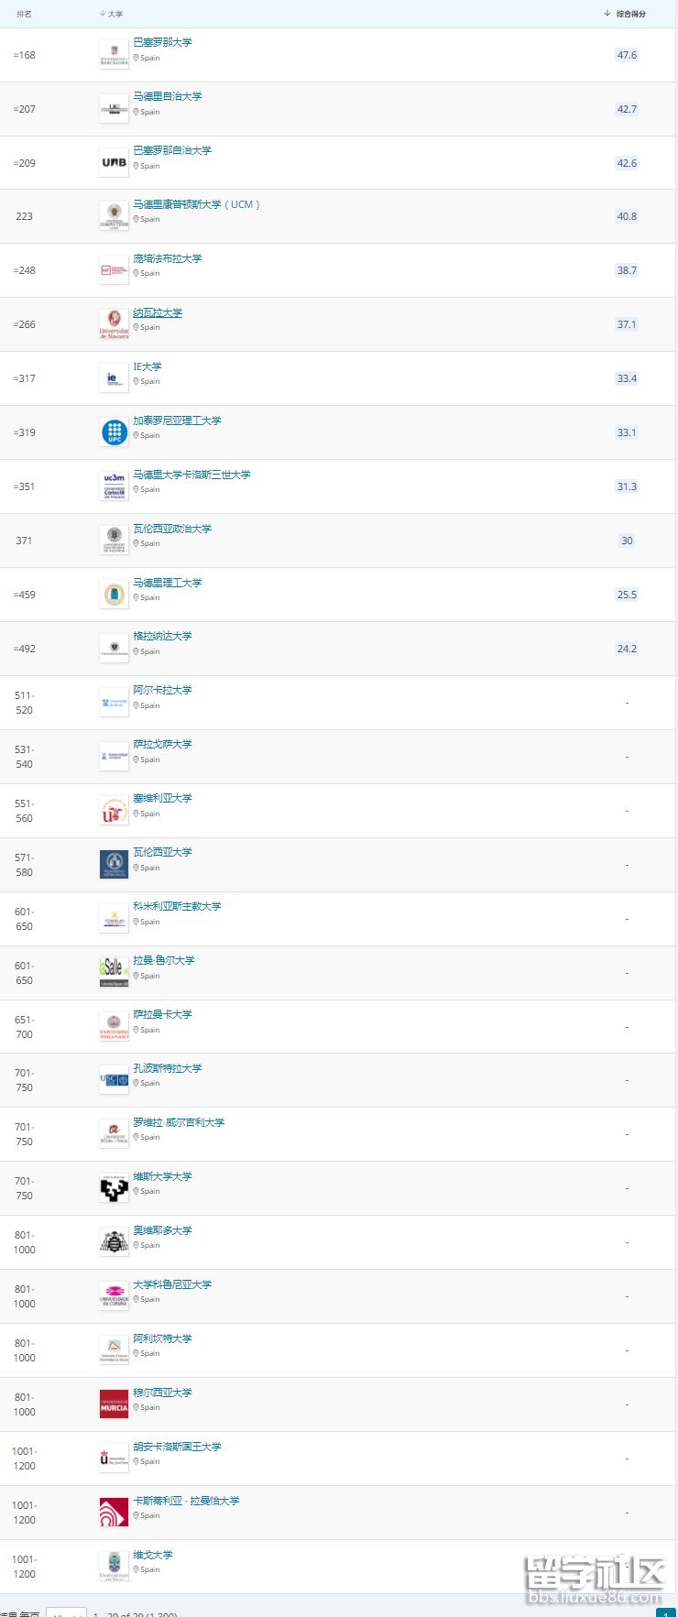
Task: Click the red Castilla-La Mancha logo
Action: coord(114,1513)
